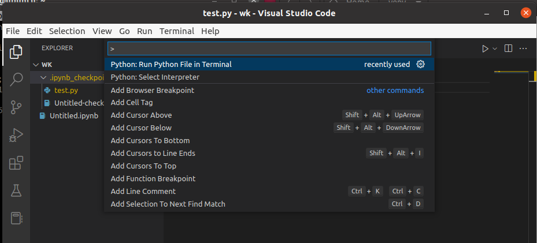
Task: Click the command palette input field
Action: click(x=269, y=49)
